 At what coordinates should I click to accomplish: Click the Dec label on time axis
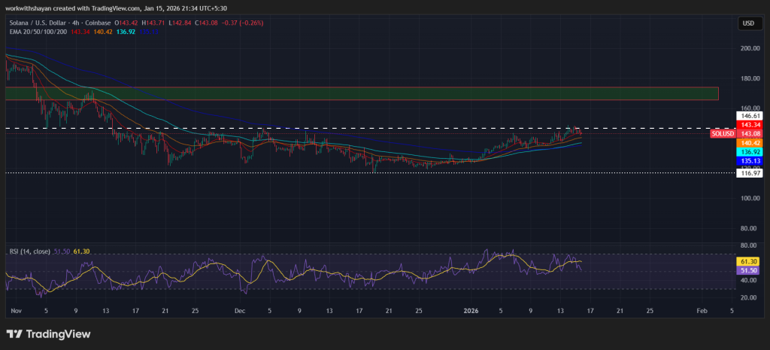[239, 310]
